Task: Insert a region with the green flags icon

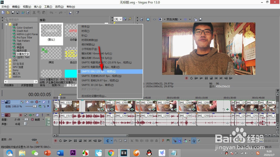Action: pos(168,141)
